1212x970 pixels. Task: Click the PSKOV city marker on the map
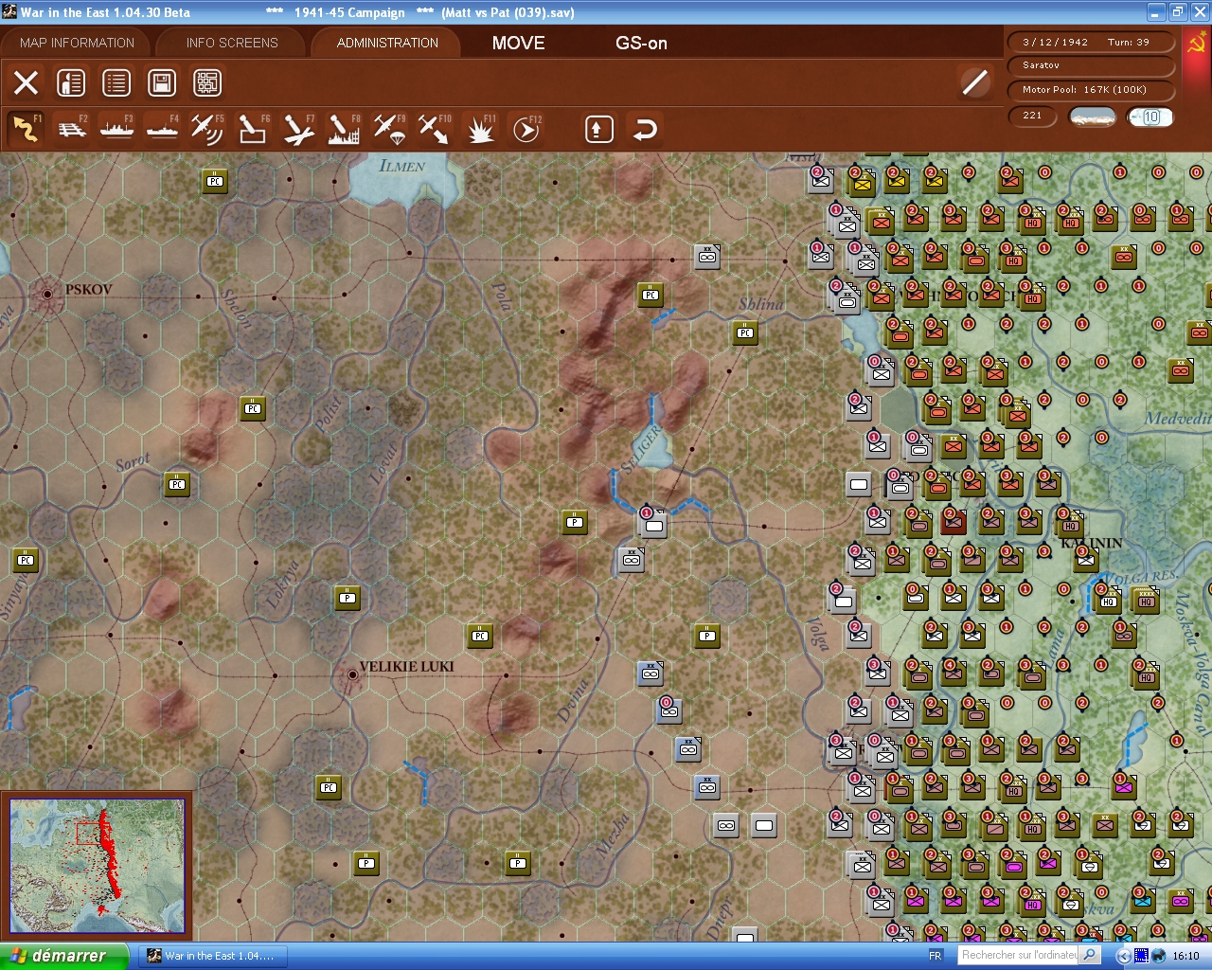[46, 295]
